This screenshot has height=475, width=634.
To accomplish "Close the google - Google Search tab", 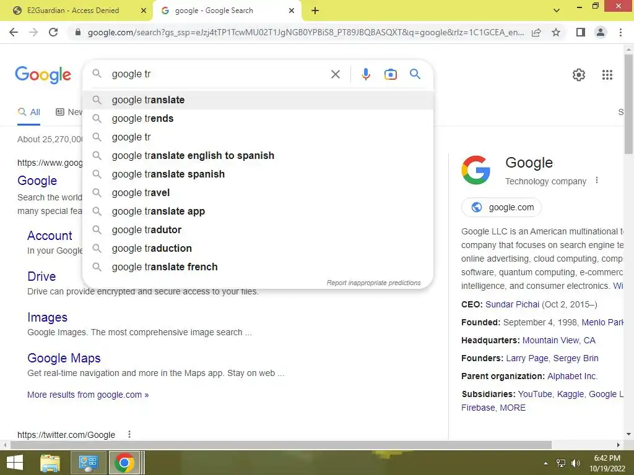I will 292,11.
